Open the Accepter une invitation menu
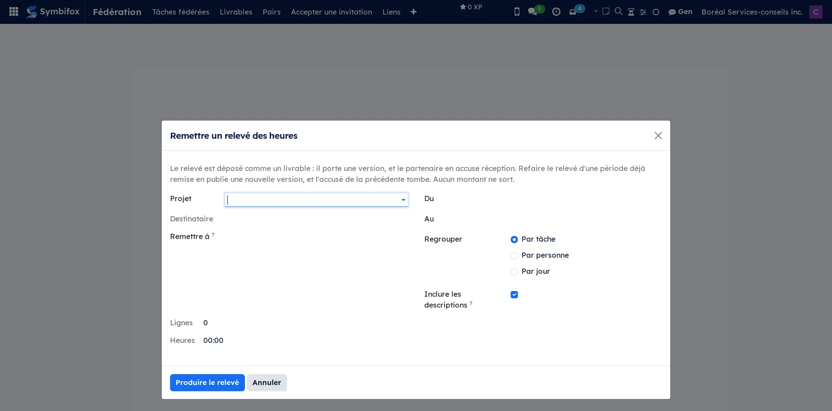This screenshot has width=832, height=411. [x=332, y=12]
